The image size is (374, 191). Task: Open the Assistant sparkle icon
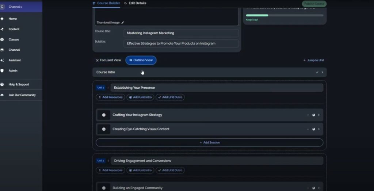pyautogui.click(x=2, y=60)
